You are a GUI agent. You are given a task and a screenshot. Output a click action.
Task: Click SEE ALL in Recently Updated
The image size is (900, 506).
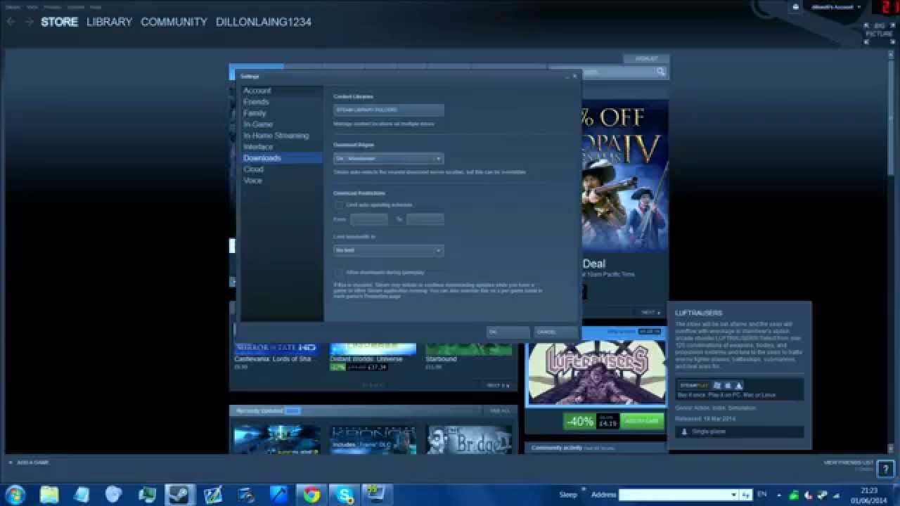click(499, 410)
